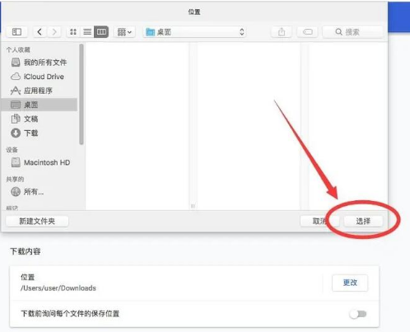Switch to list view
Screen dimensions: 410x332
(x=87, y=32)
